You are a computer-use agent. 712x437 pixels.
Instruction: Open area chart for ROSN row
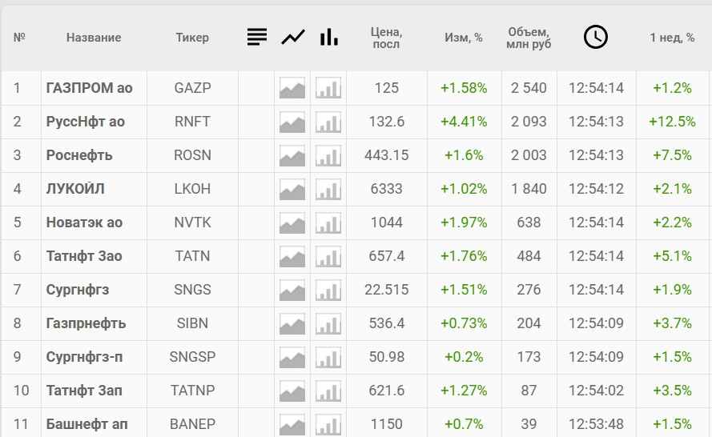[292, 155]
